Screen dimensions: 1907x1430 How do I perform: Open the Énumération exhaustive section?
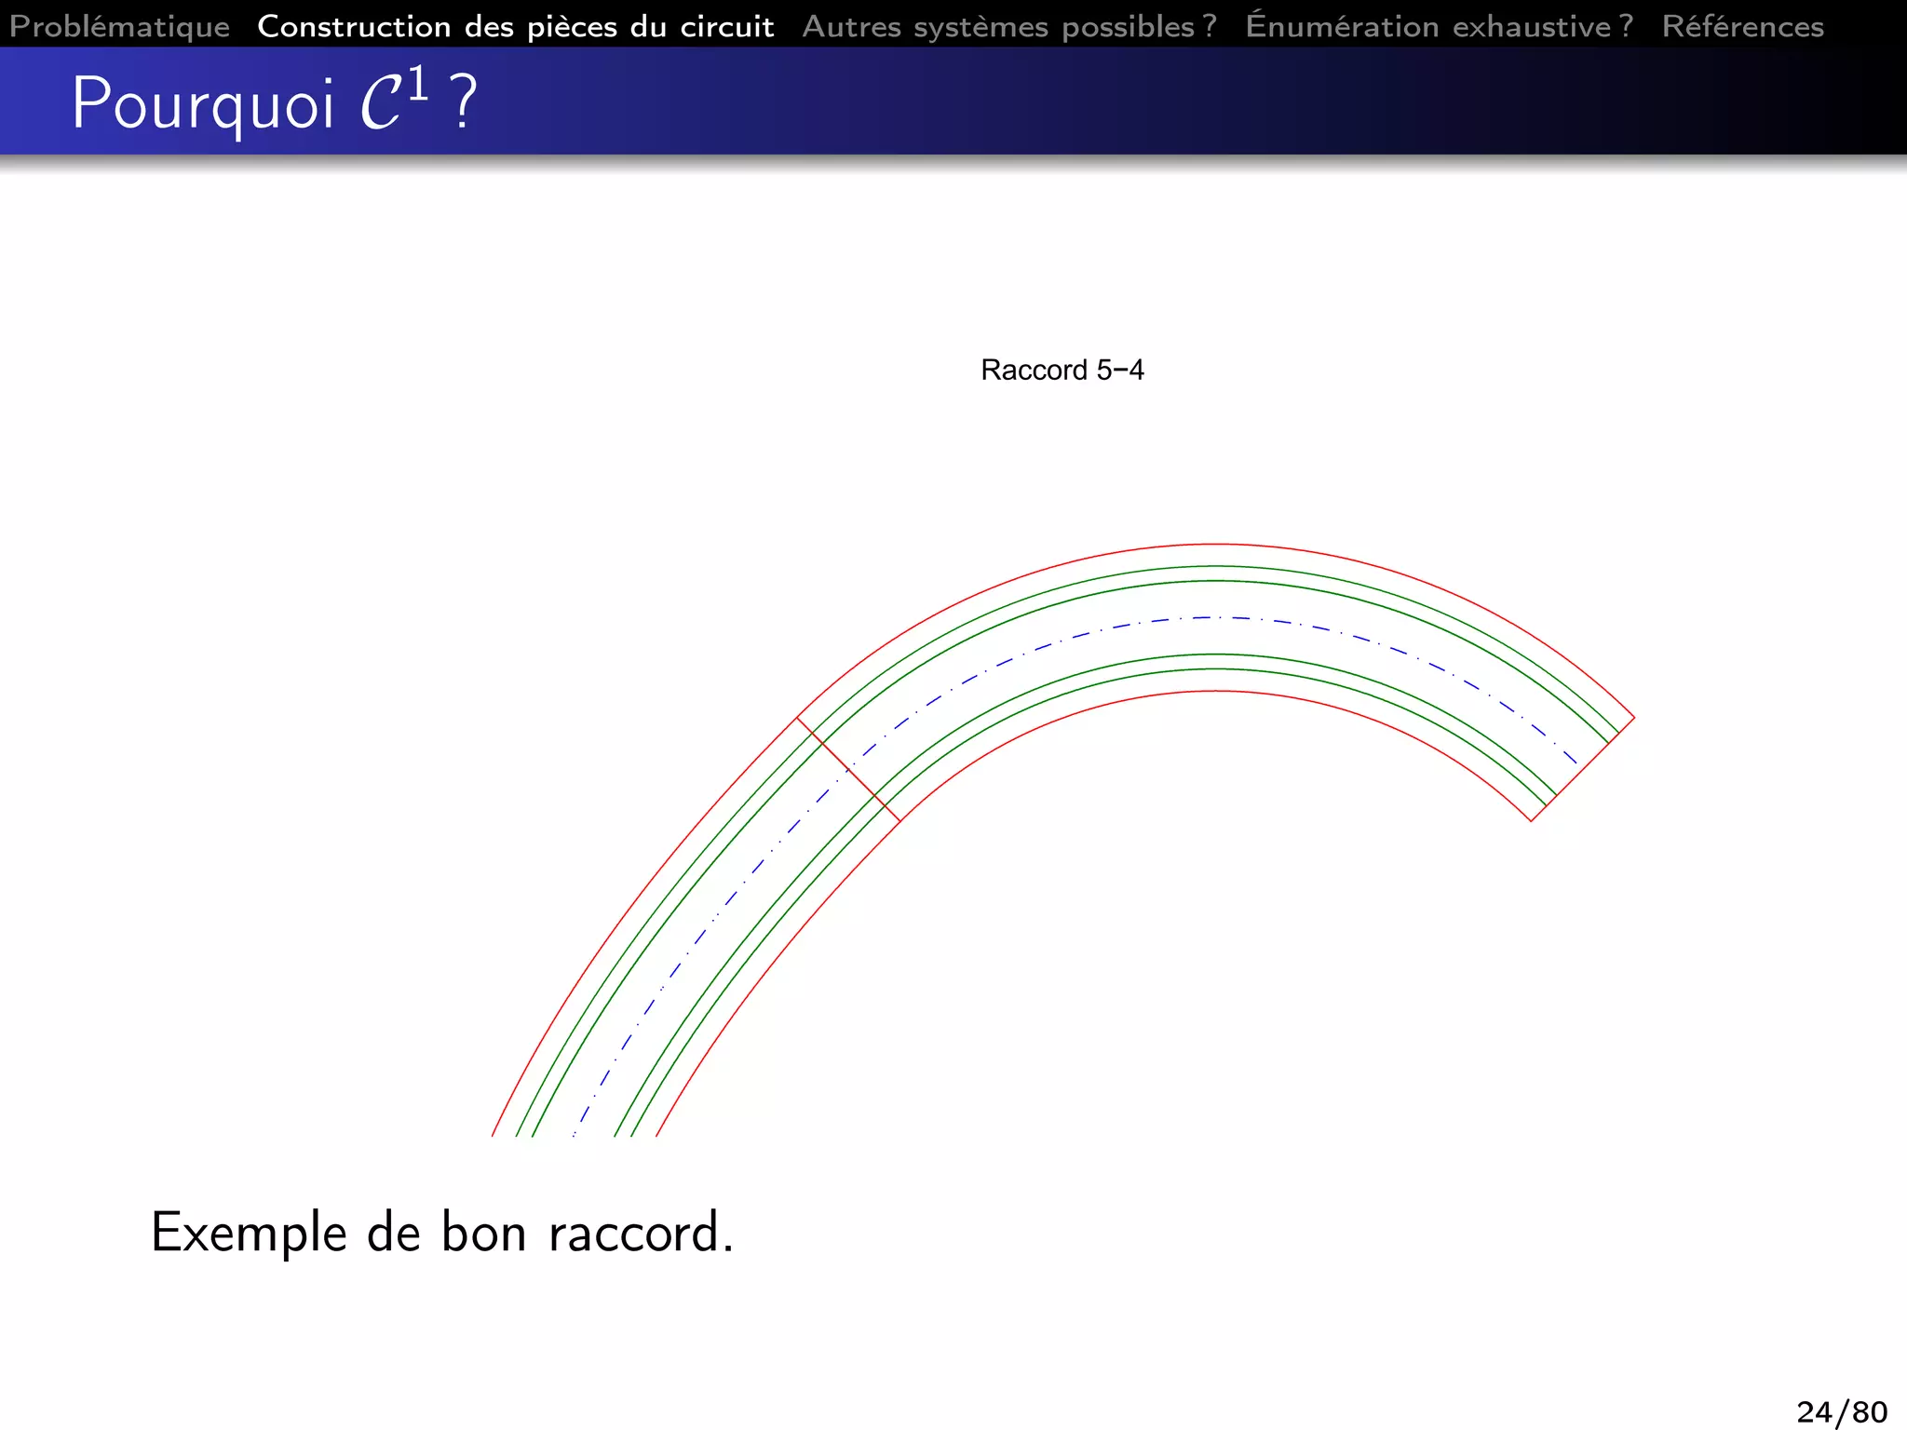(1440, 25)
